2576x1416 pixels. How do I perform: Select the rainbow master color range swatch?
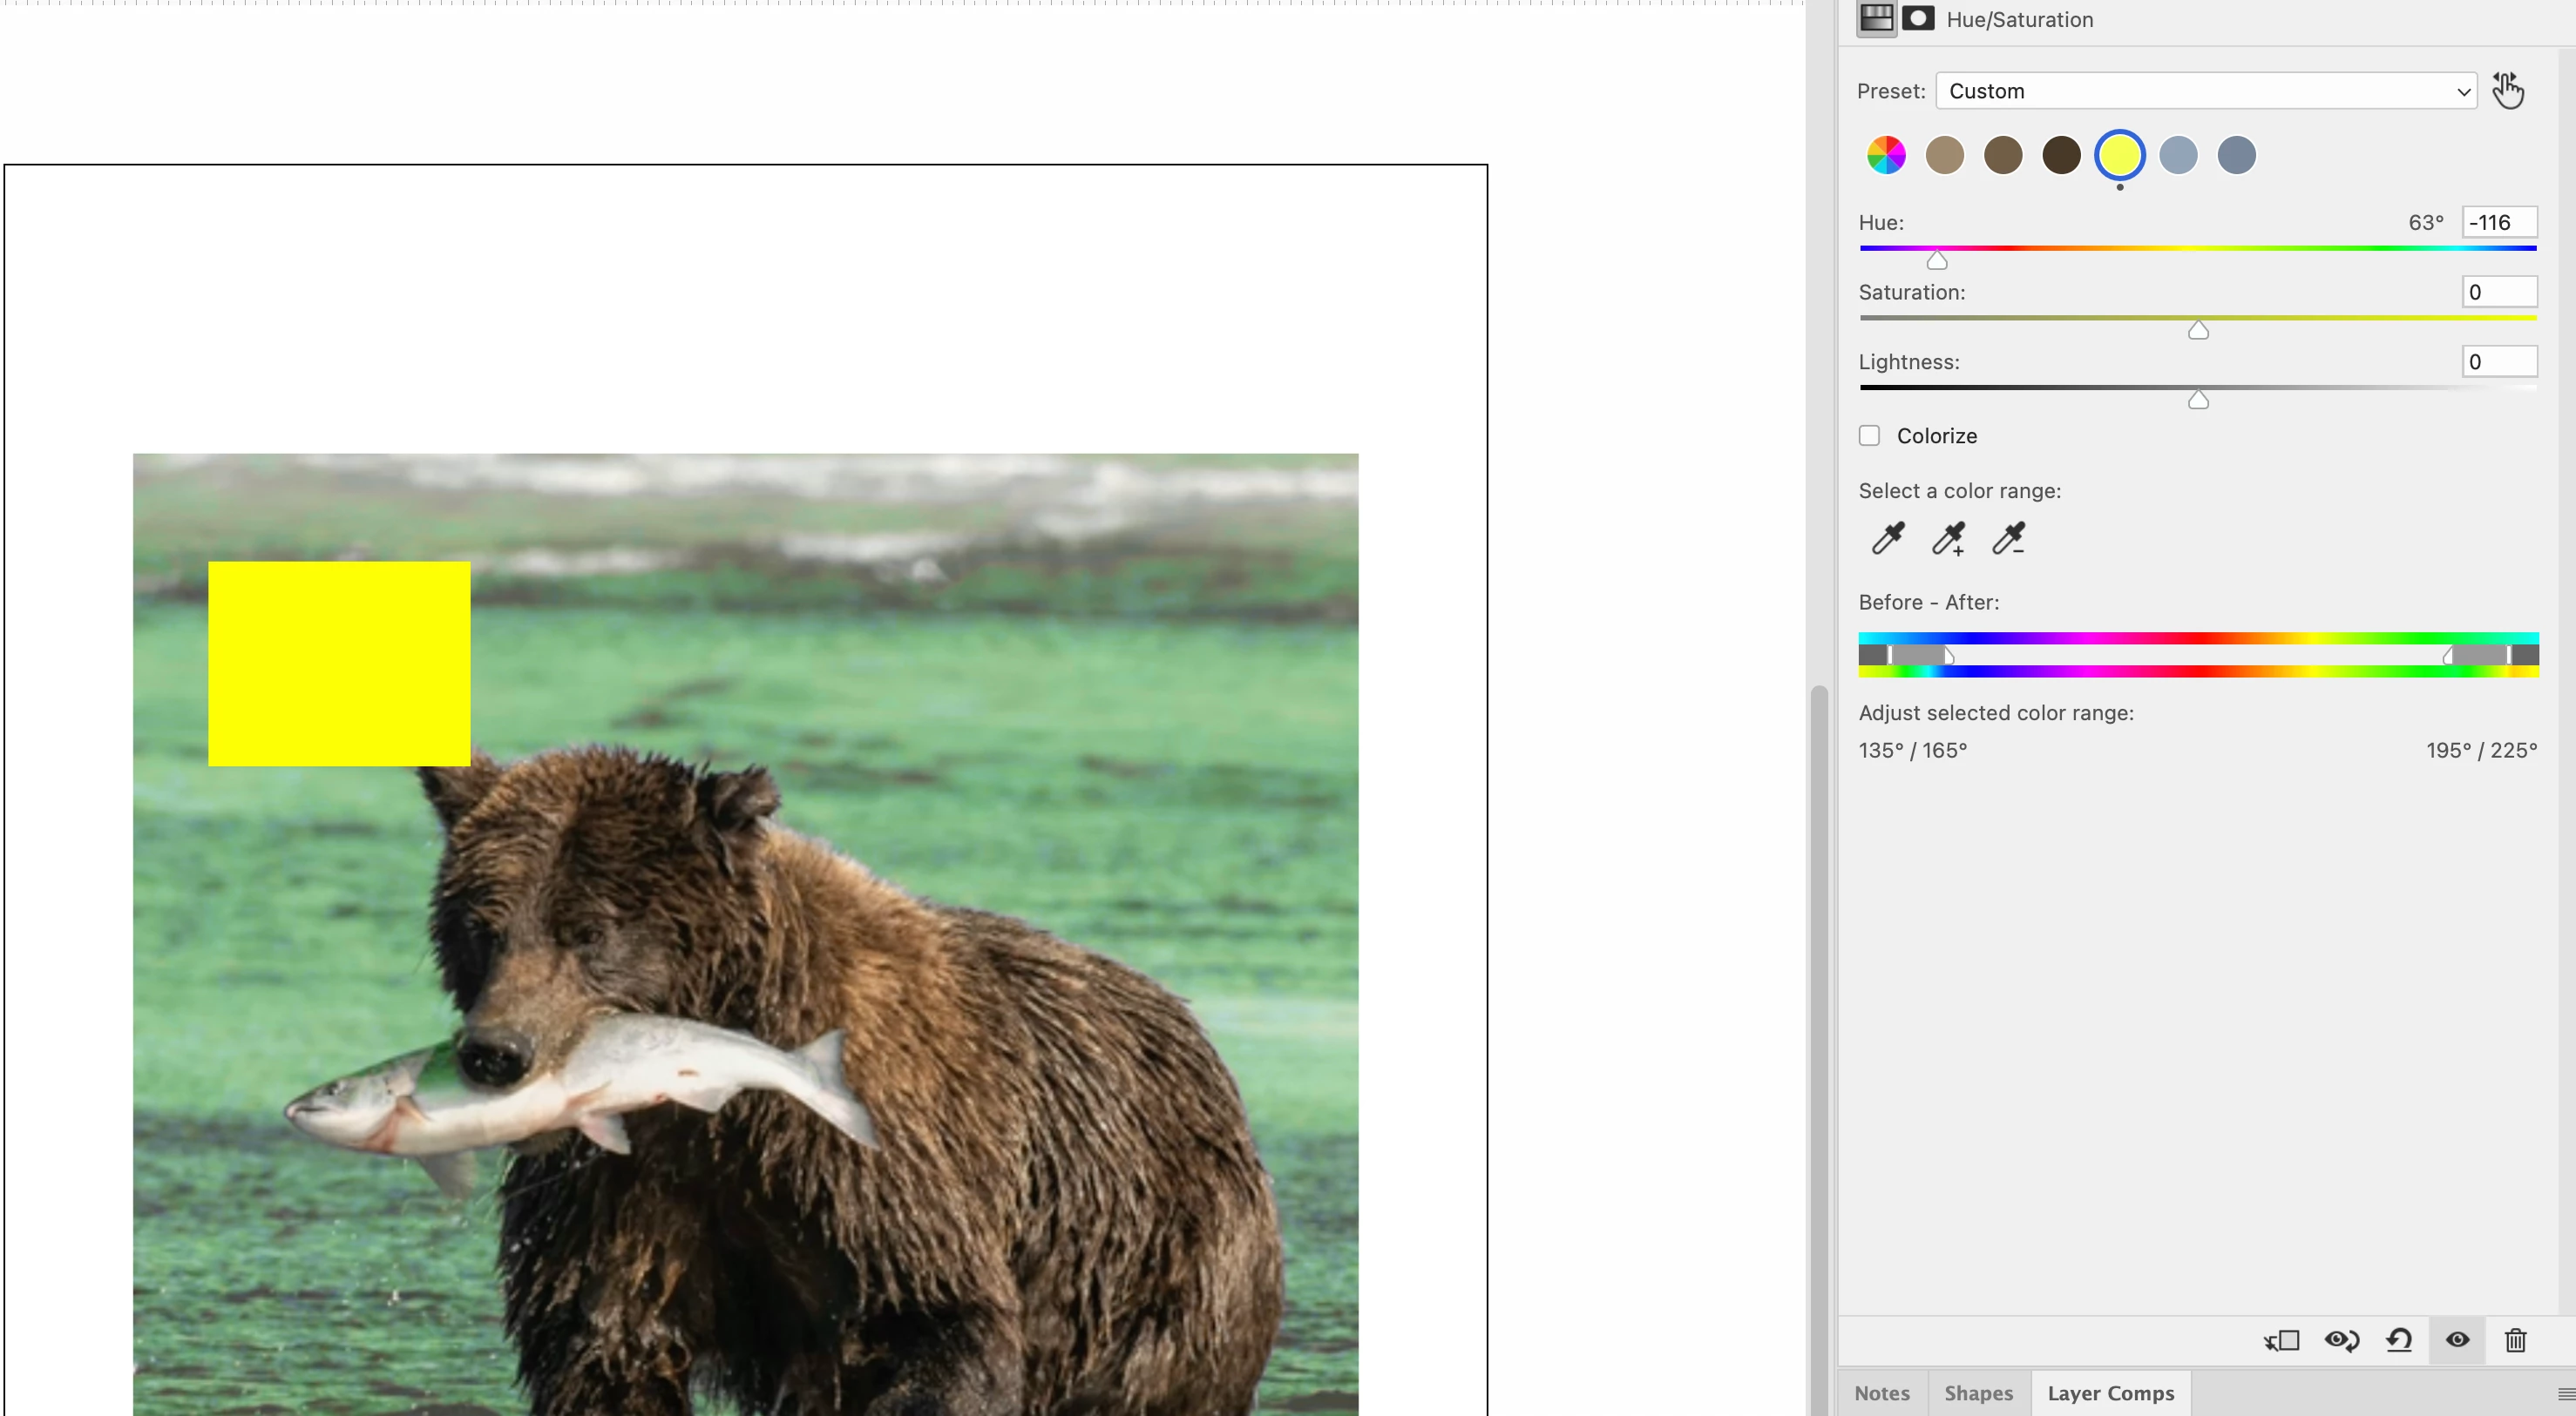tap(1886, 156)
